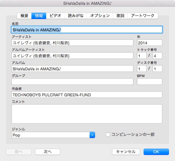Click the 前へ button
This screenshot has height=161, width=175.
tap(19, 152)
